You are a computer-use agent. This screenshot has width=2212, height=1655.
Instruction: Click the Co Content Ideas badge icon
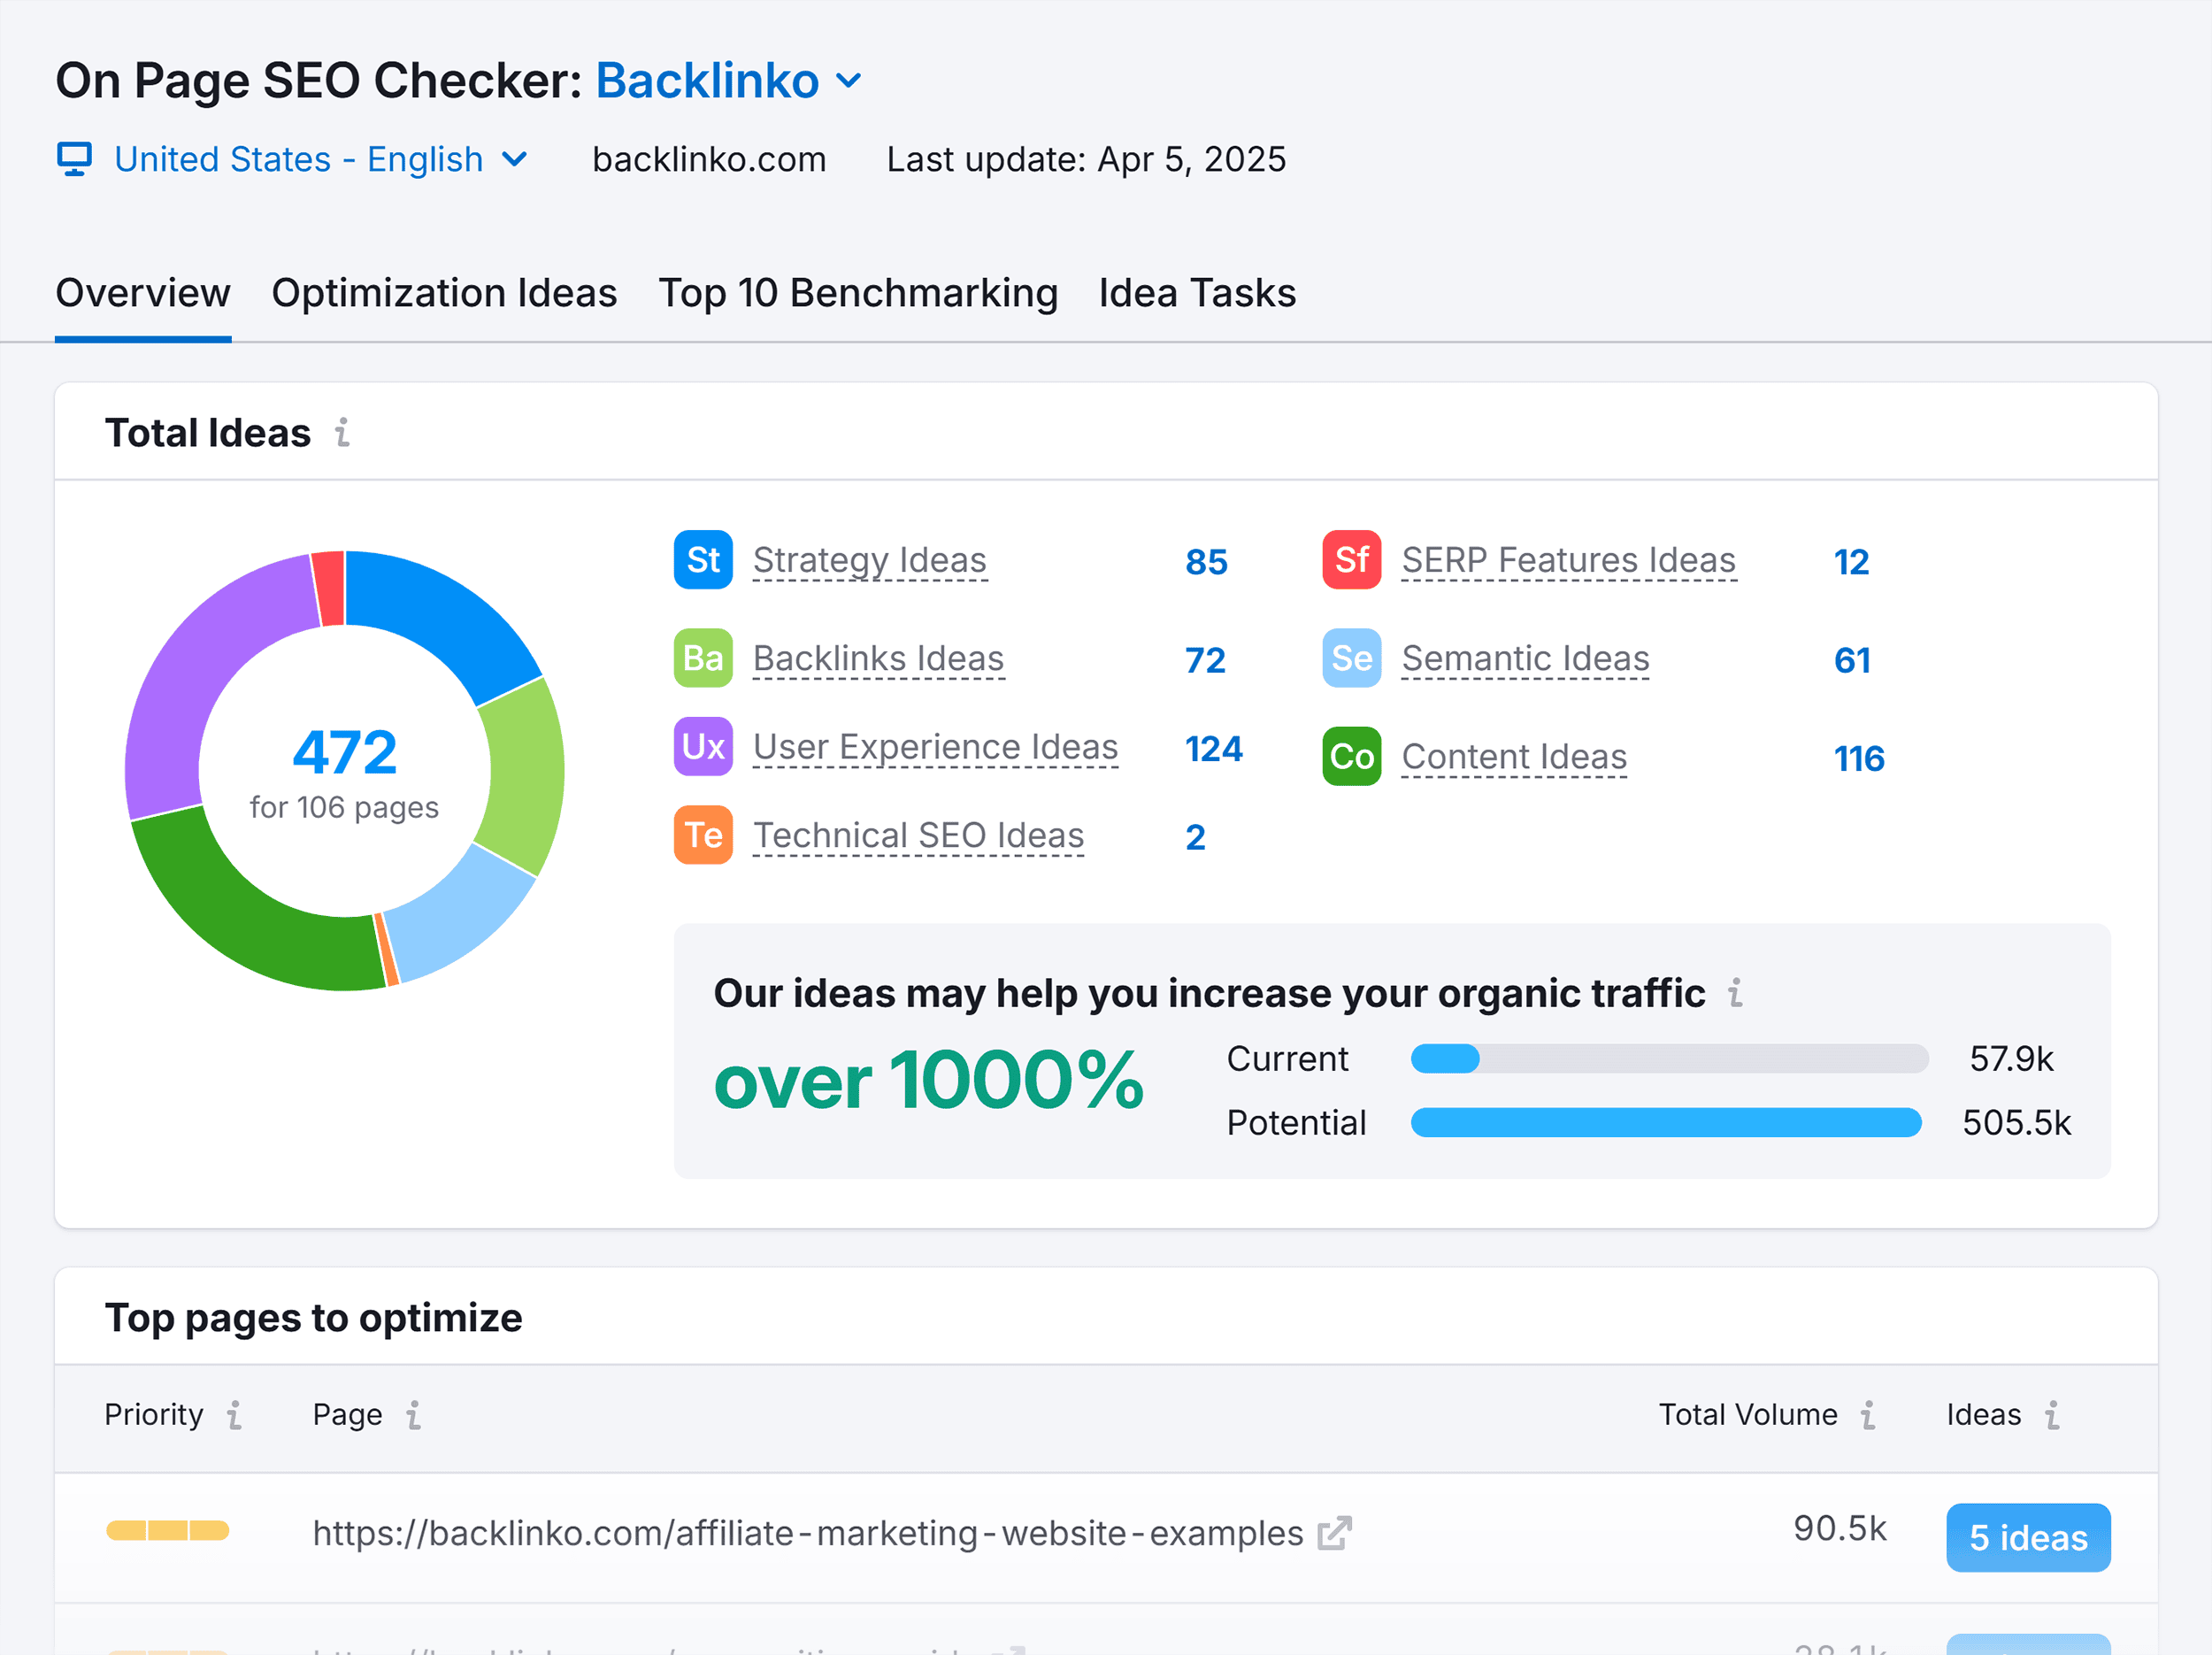click(x=1352, y=757)
